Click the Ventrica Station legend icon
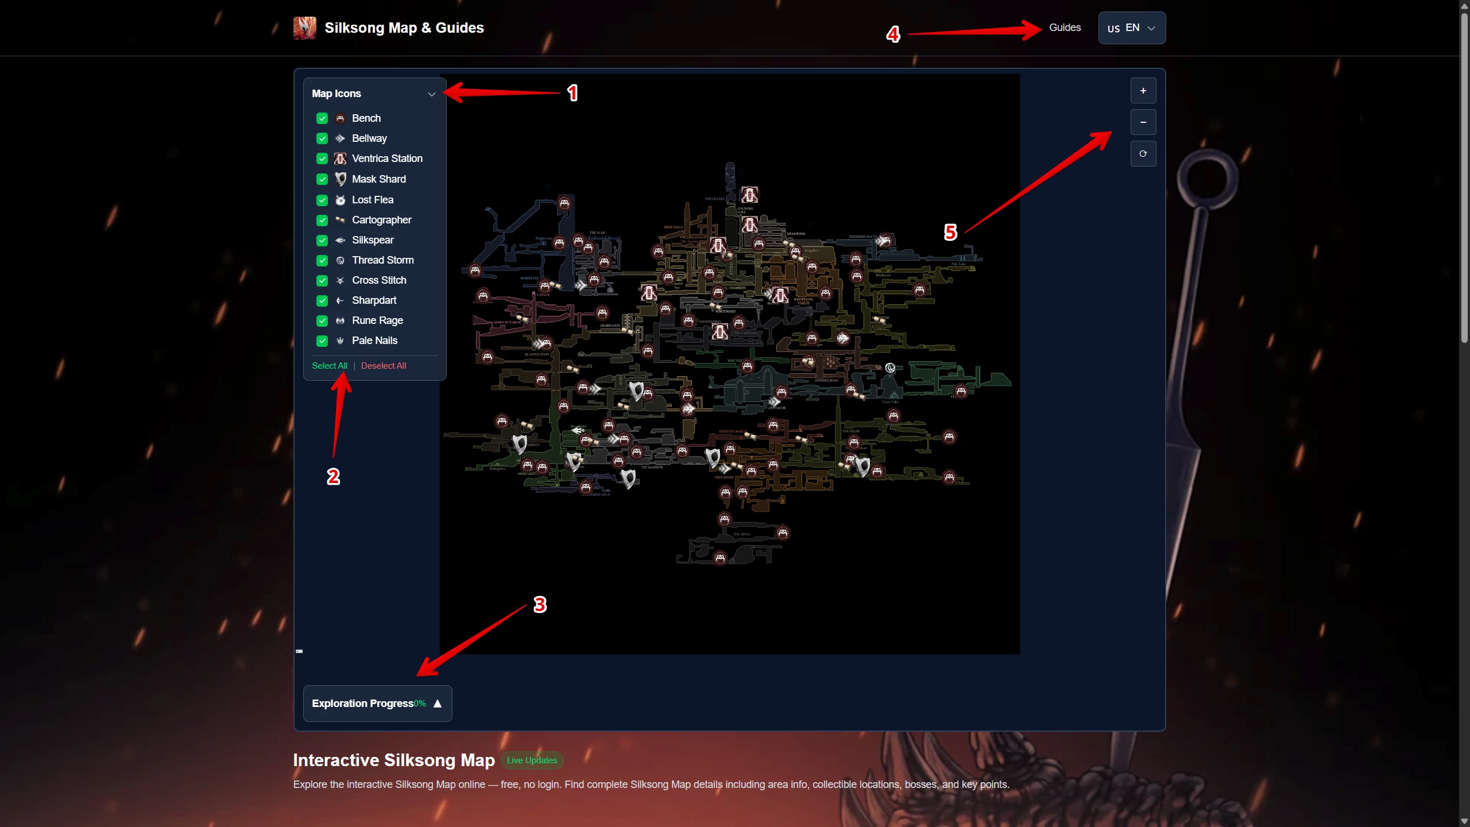Viewport: 1470px width, 827px height. [x=340, y=159]
